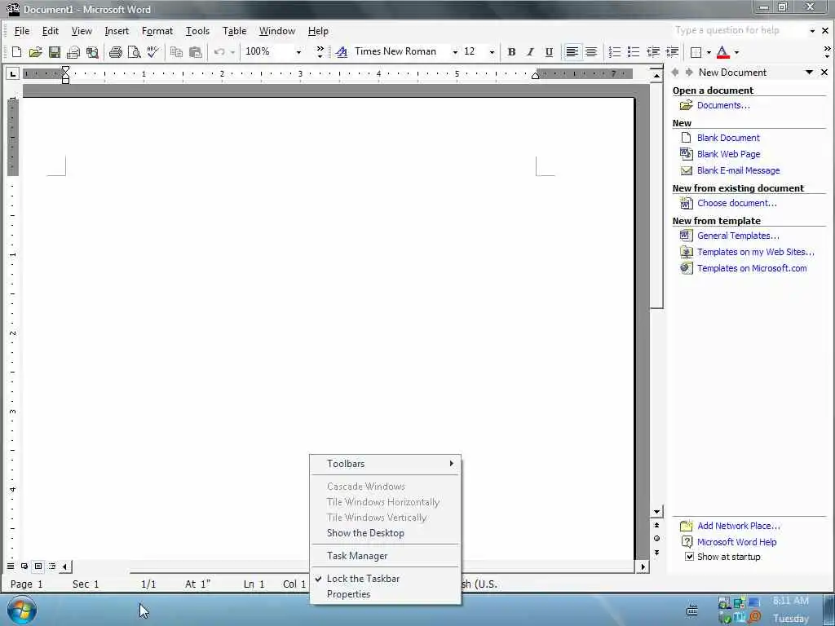Screen dimensions: 835x626
Task: Open the Format menu
Action: 157,31
